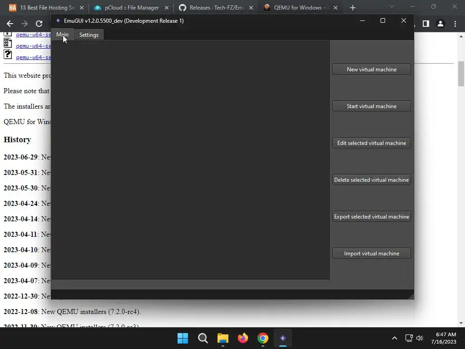Screen dimensions: 465x349
Task: Close the Releases Tech-FZ tab
Action: click(251, 8)
